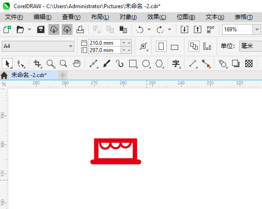Open the 编辑(E) menu

tap(43, 17)
